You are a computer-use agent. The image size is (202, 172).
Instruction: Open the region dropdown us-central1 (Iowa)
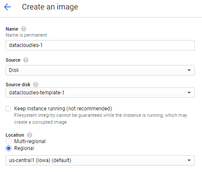click(x=100, y=160)
